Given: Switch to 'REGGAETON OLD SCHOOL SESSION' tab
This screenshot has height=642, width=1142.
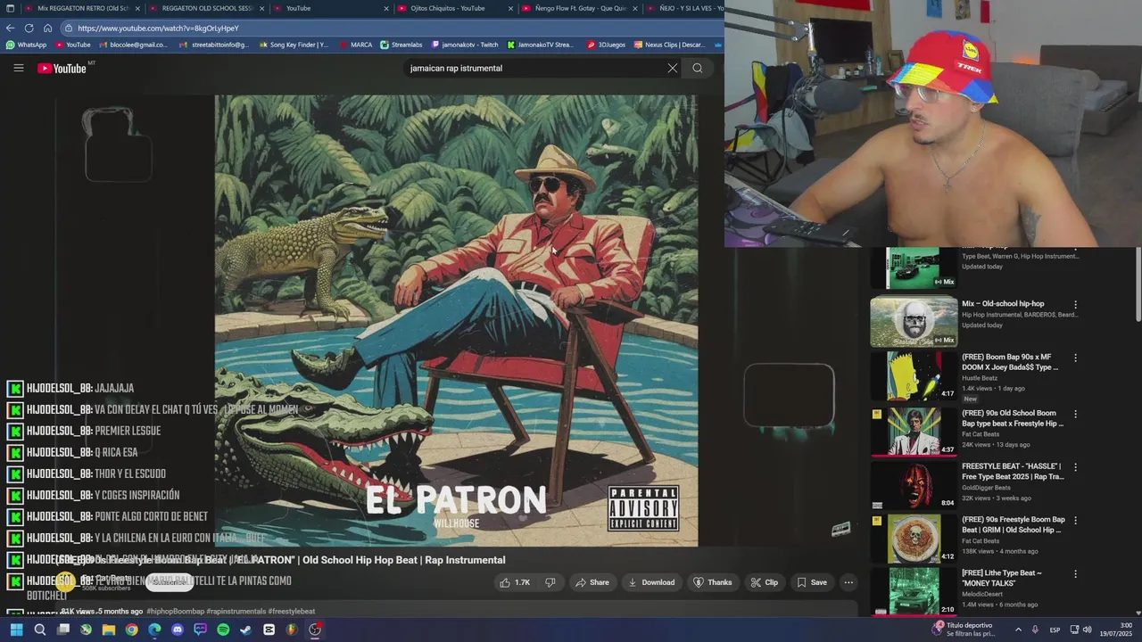Looking at the screenshot, I should [x=206, y=8].
